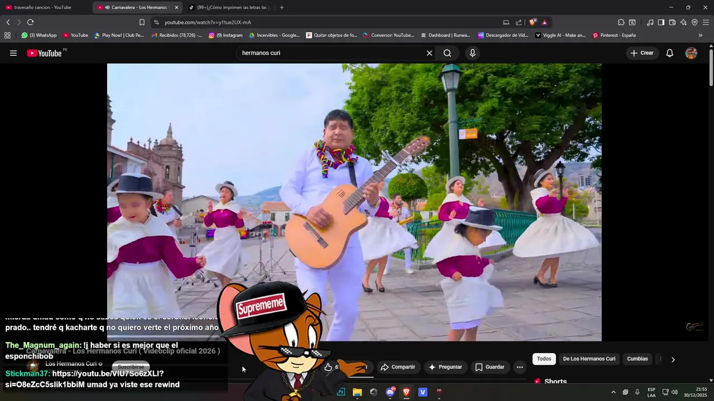
Task: Clear the search text with X
Action: [430, 53]
